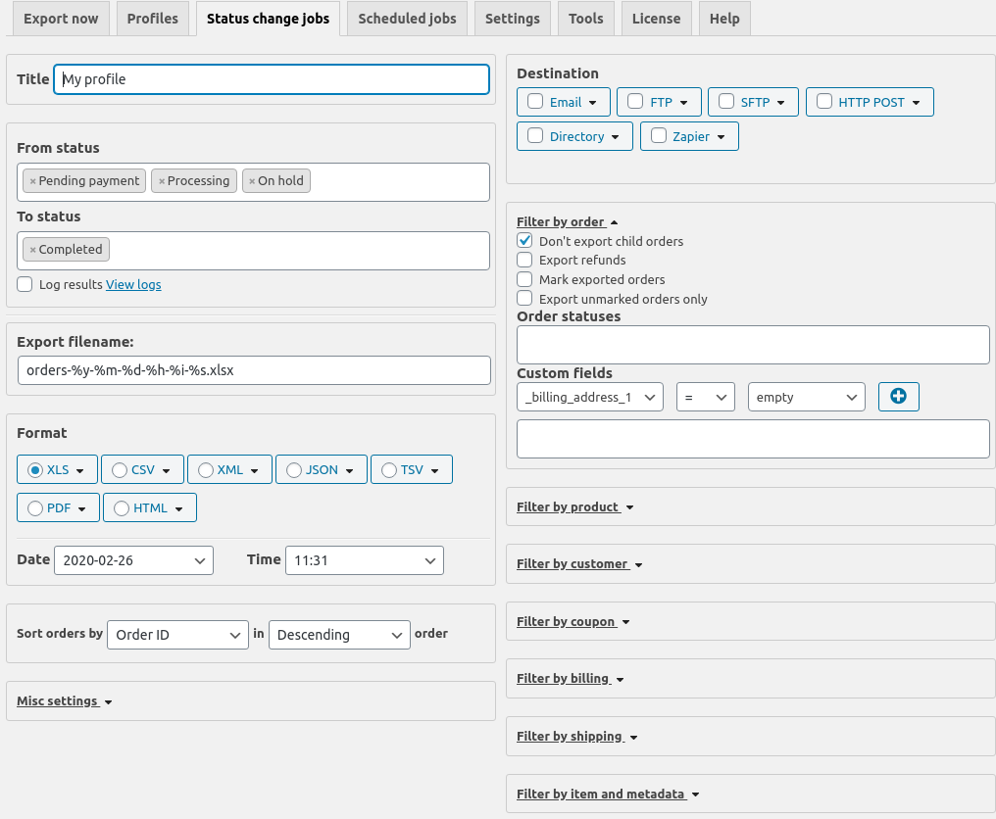
Task: Select the HTML format radio button
Action: tap(122, 508)
